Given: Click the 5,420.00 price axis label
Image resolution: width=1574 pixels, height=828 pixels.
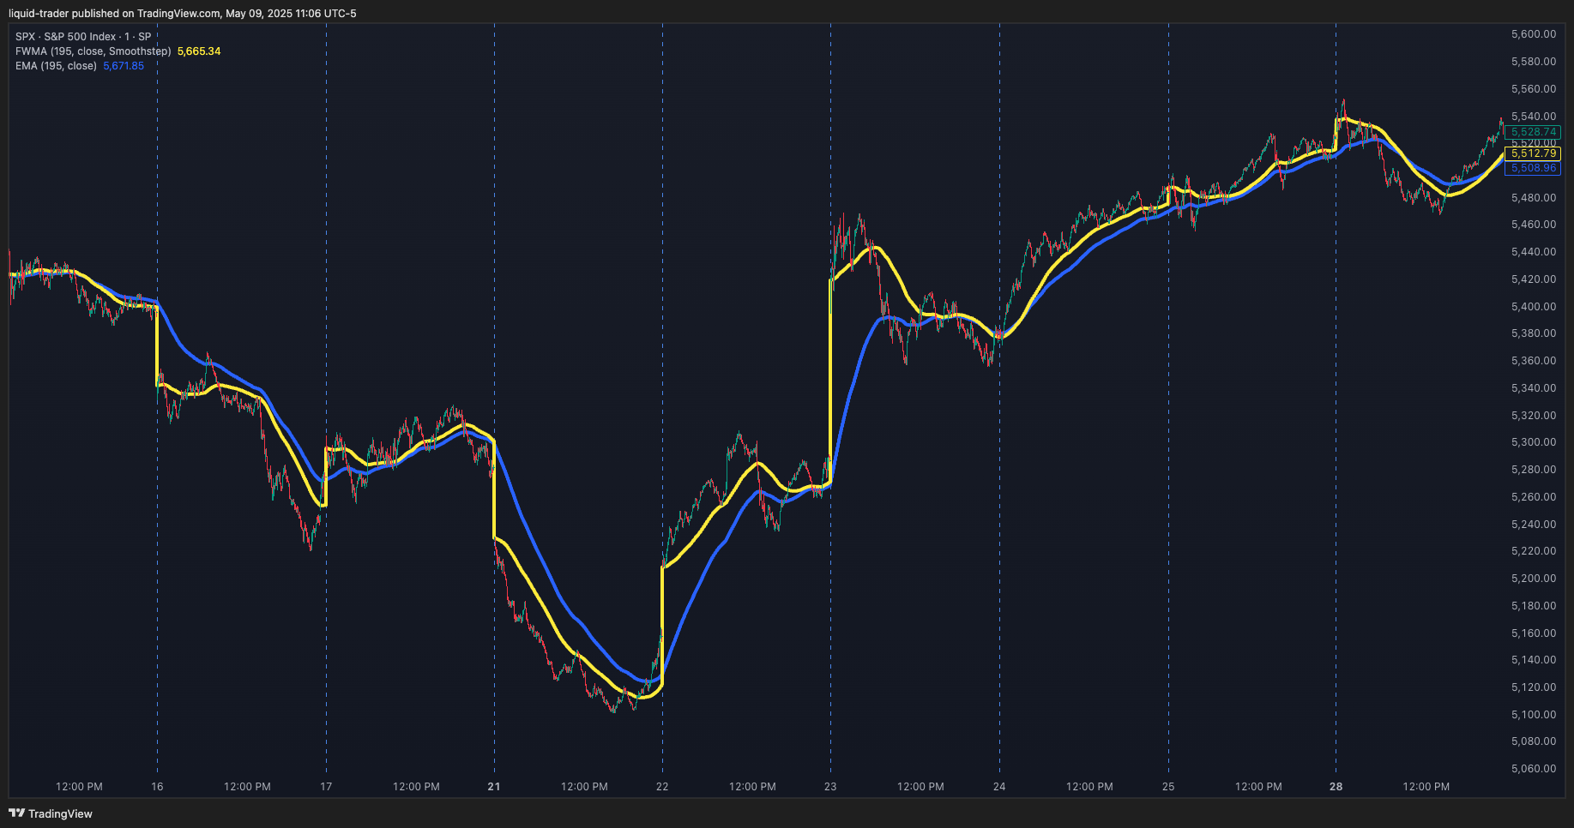Looking at the screenshot, I should pos(1534,279).
